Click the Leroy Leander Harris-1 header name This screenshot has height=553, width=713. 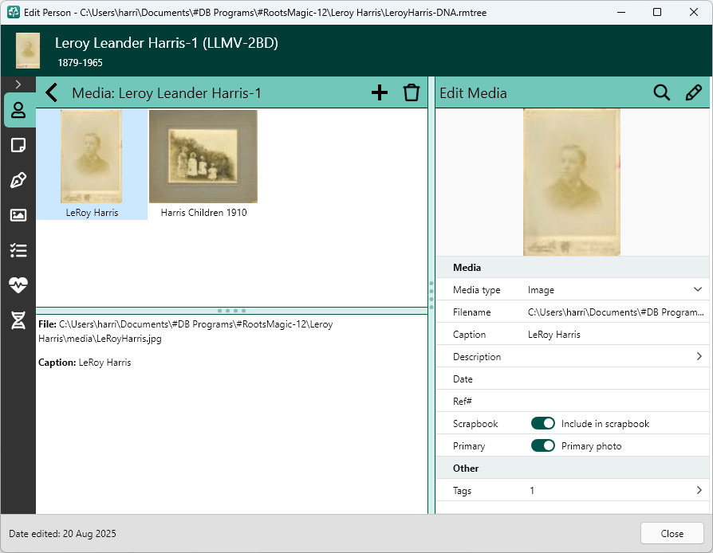pos(167,43)
